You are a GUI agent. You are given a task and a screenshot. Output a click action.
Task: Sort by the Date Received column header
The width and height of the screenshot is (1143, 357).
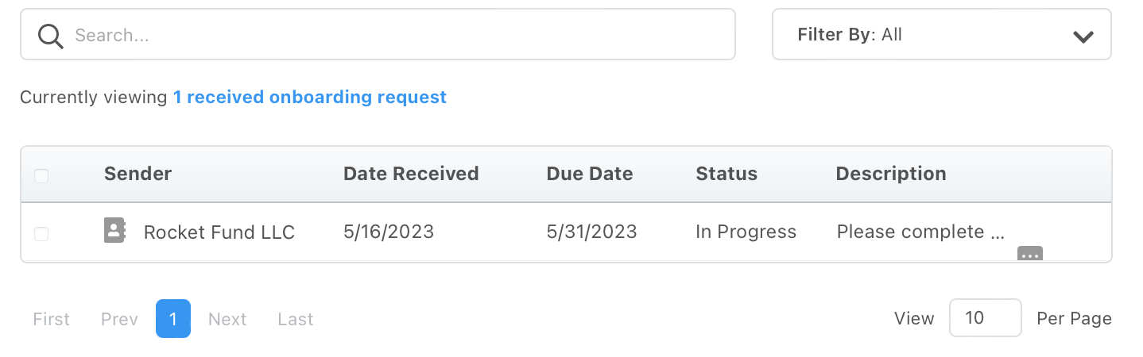coord(411,174)
